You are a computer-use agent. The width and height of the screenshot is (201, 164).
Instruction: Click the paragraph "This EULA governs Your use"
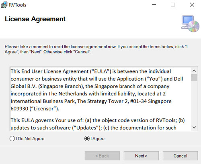(x=98, y=124)
